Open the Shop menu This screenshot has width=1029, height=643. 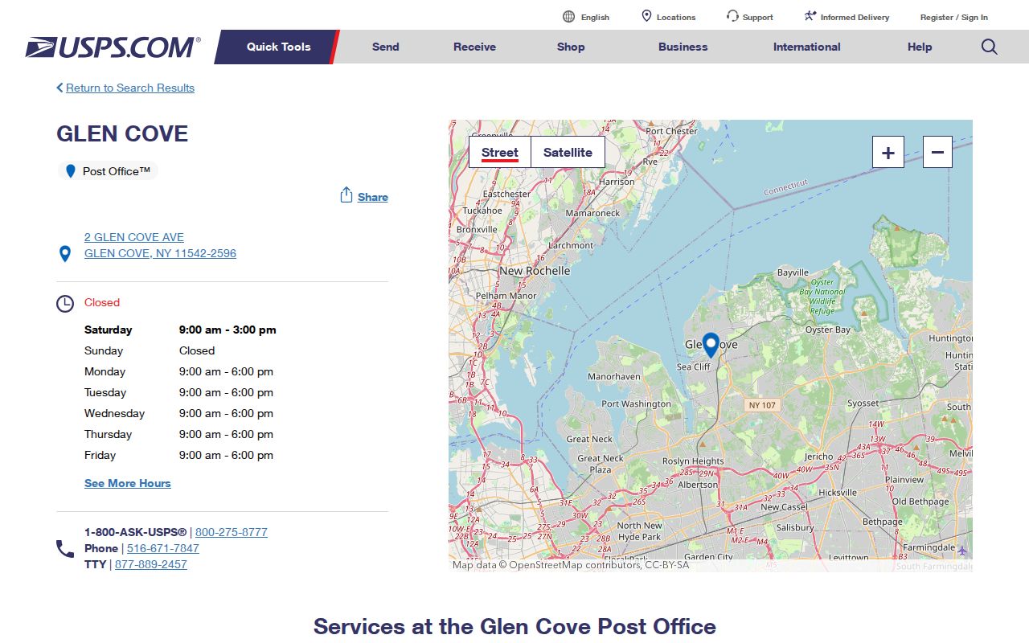click(x=571, y=47)
